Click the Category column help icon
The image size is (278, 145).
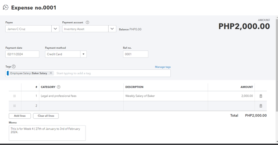coord(59,87)
